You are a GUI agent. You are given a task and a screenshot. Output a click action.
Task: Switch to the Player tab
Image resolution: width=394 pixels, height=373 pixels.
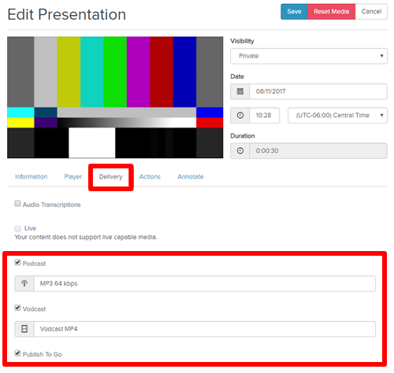pyautogui.click(x=73, y=177)
